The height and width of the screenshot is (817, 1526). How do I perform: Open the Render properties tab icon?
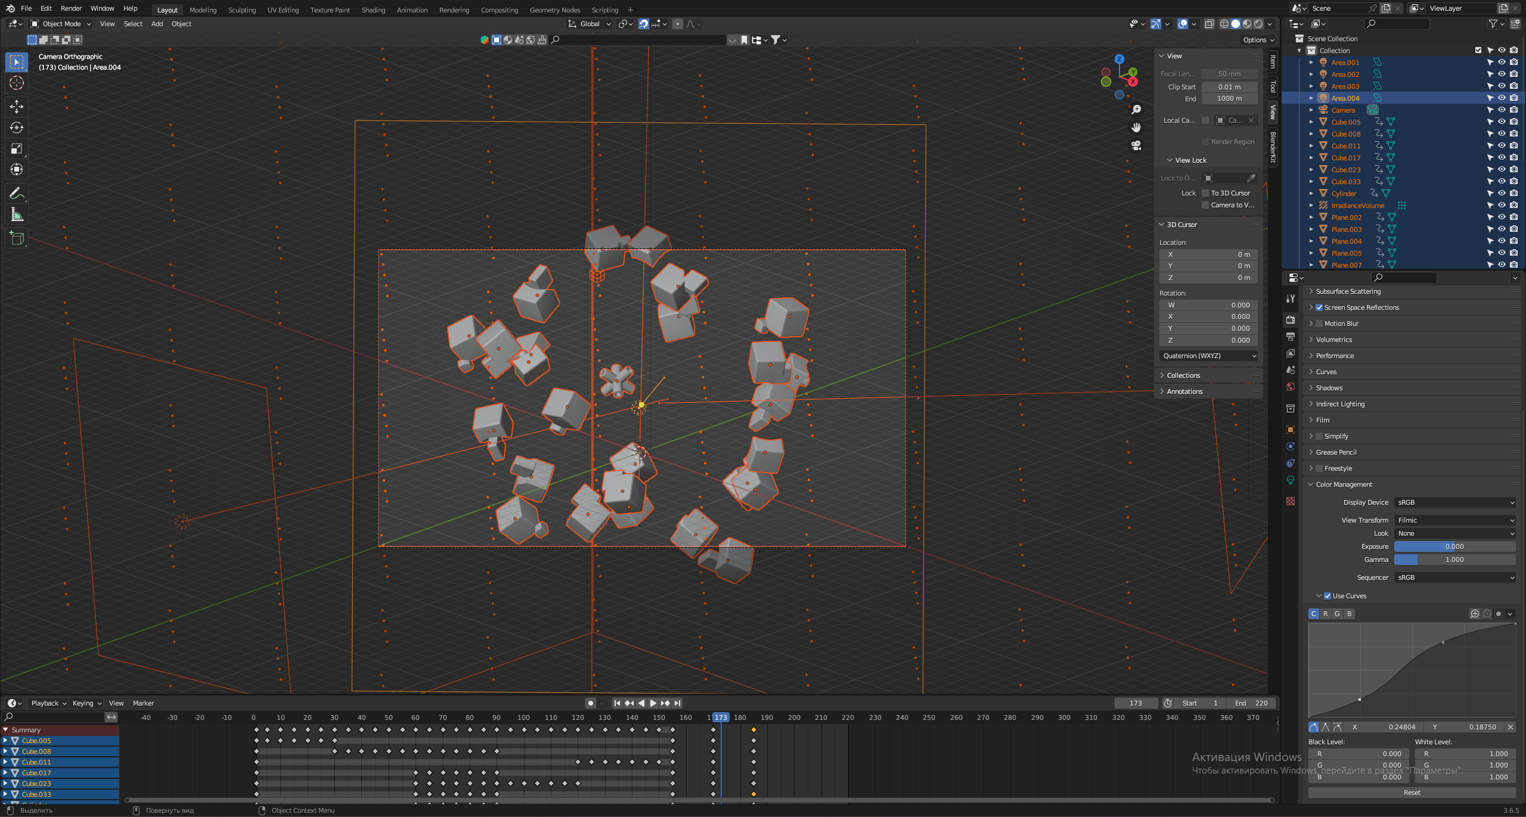[x=1291, y=320]
